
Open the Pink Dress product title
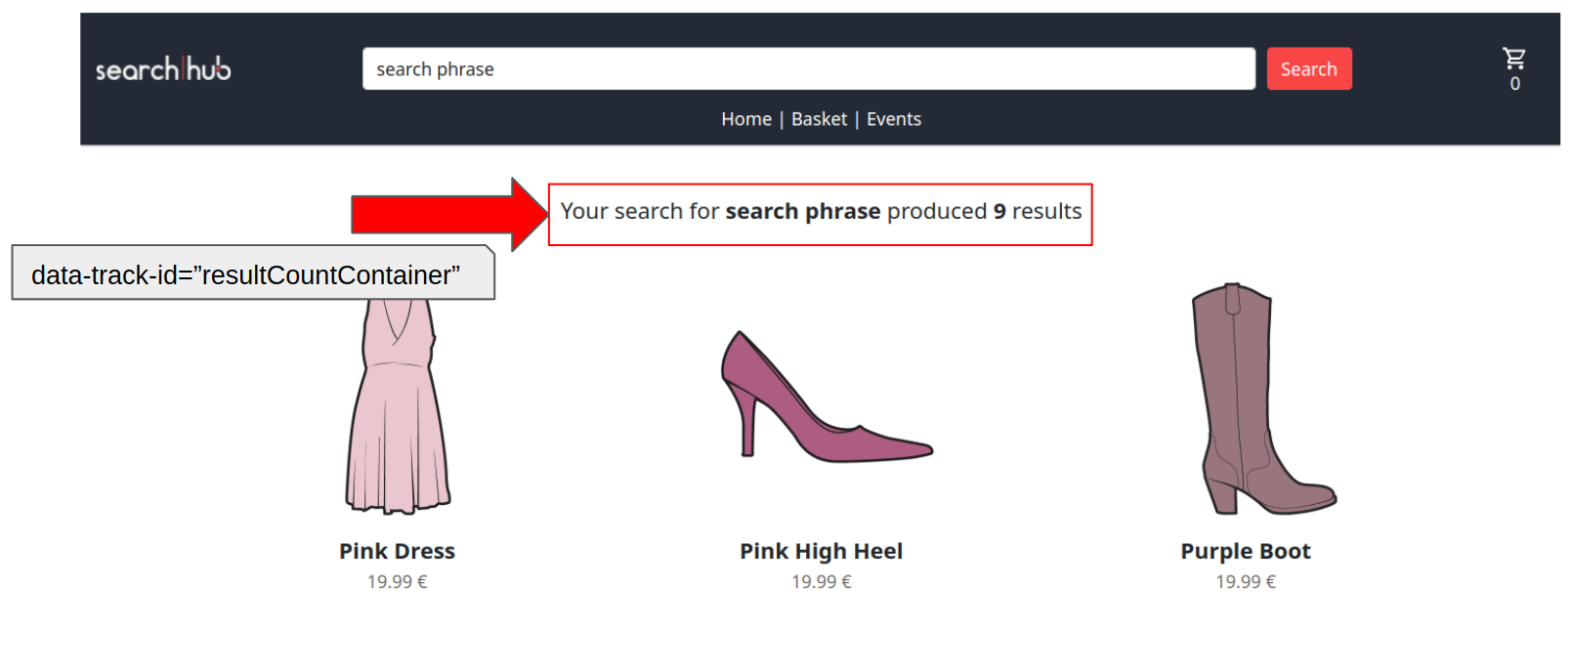398,551
